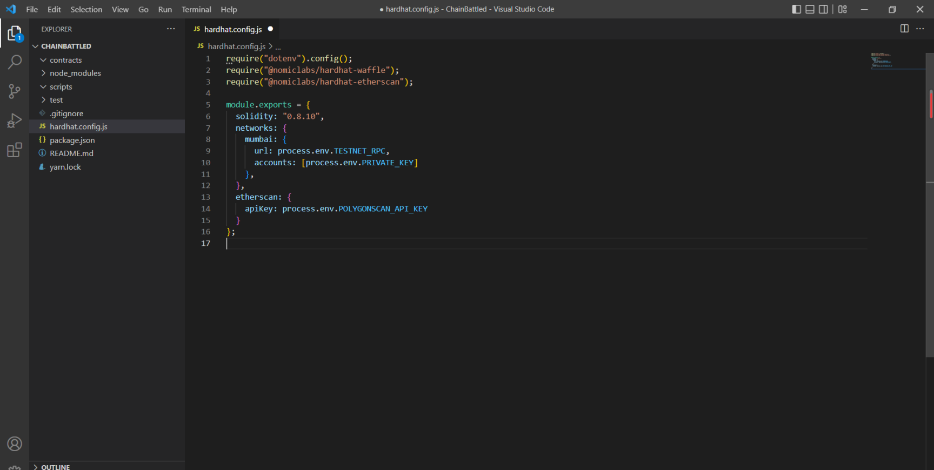Toggle the Secondary Side Bar visibility
Screen dimensions: 934x470
(x=823, y=9)
